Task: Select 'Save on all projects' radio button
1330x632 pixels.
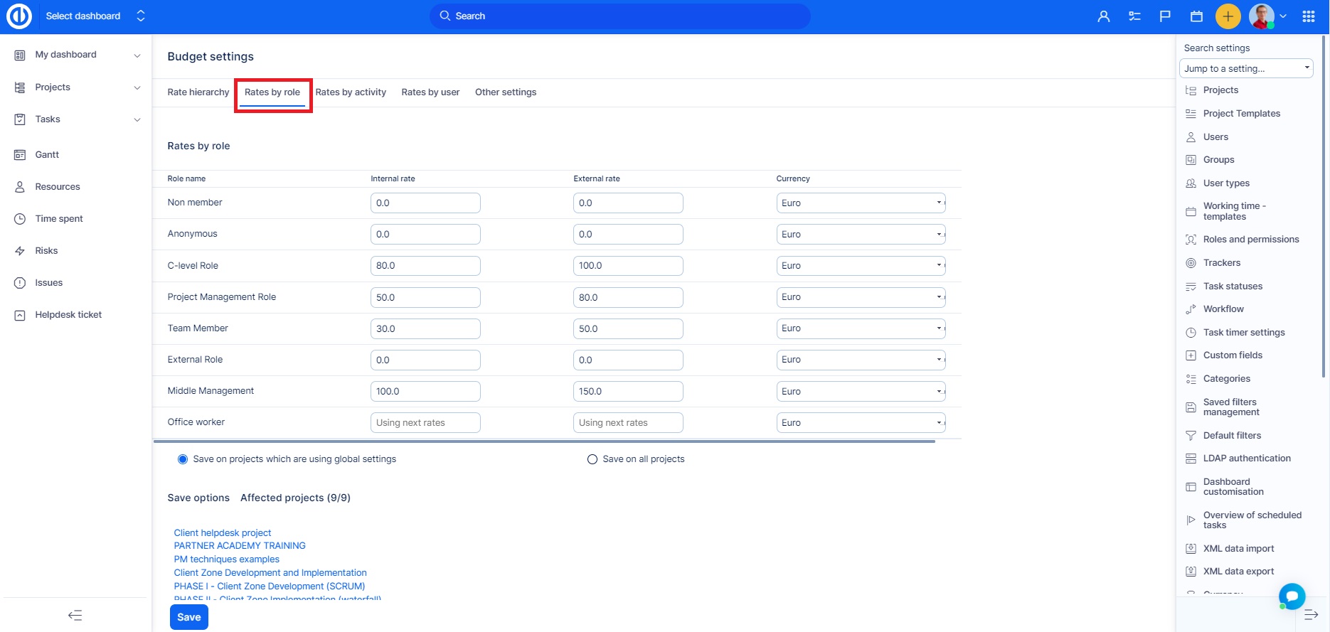Action: point(592,459)
